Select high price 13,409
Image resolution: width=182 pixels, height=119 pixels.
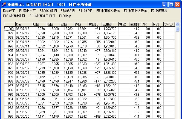tap(53, 68)
